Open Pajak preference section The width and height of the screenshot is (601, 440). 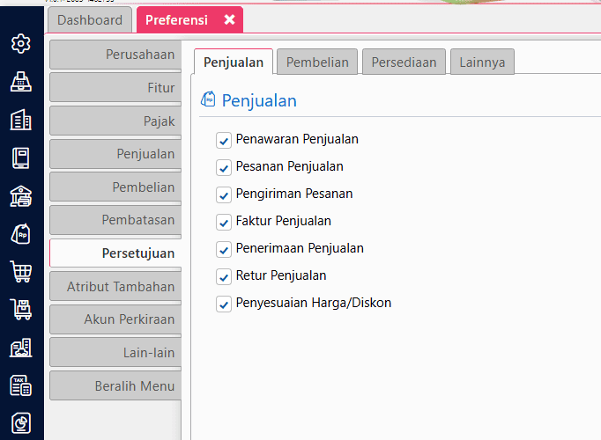pyautogui.click(x=115, y=121)
